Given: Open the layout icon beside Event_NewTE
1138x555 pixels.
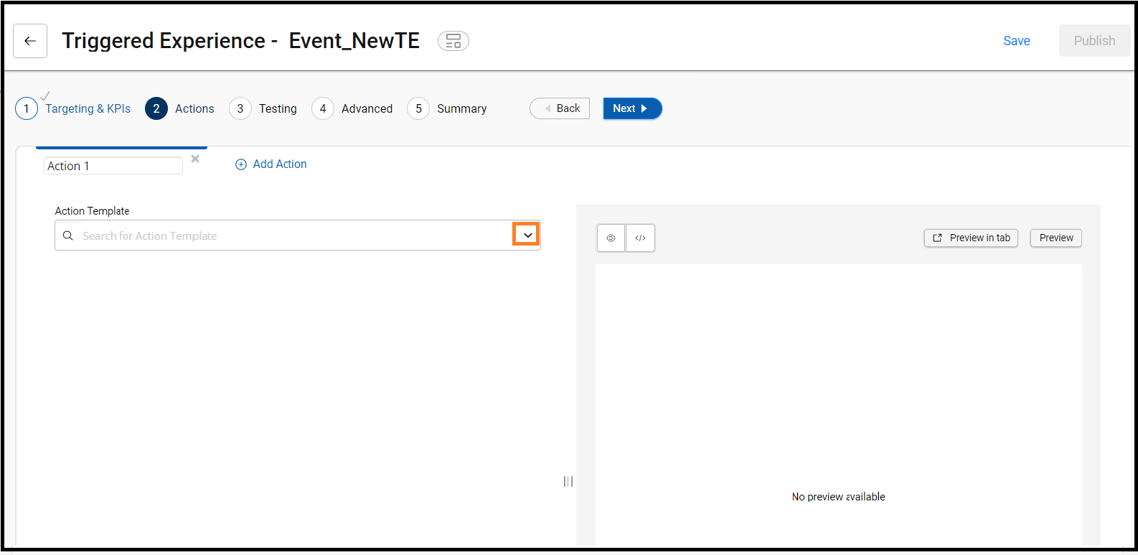Looking at the screenshot, I should point(453,41).
